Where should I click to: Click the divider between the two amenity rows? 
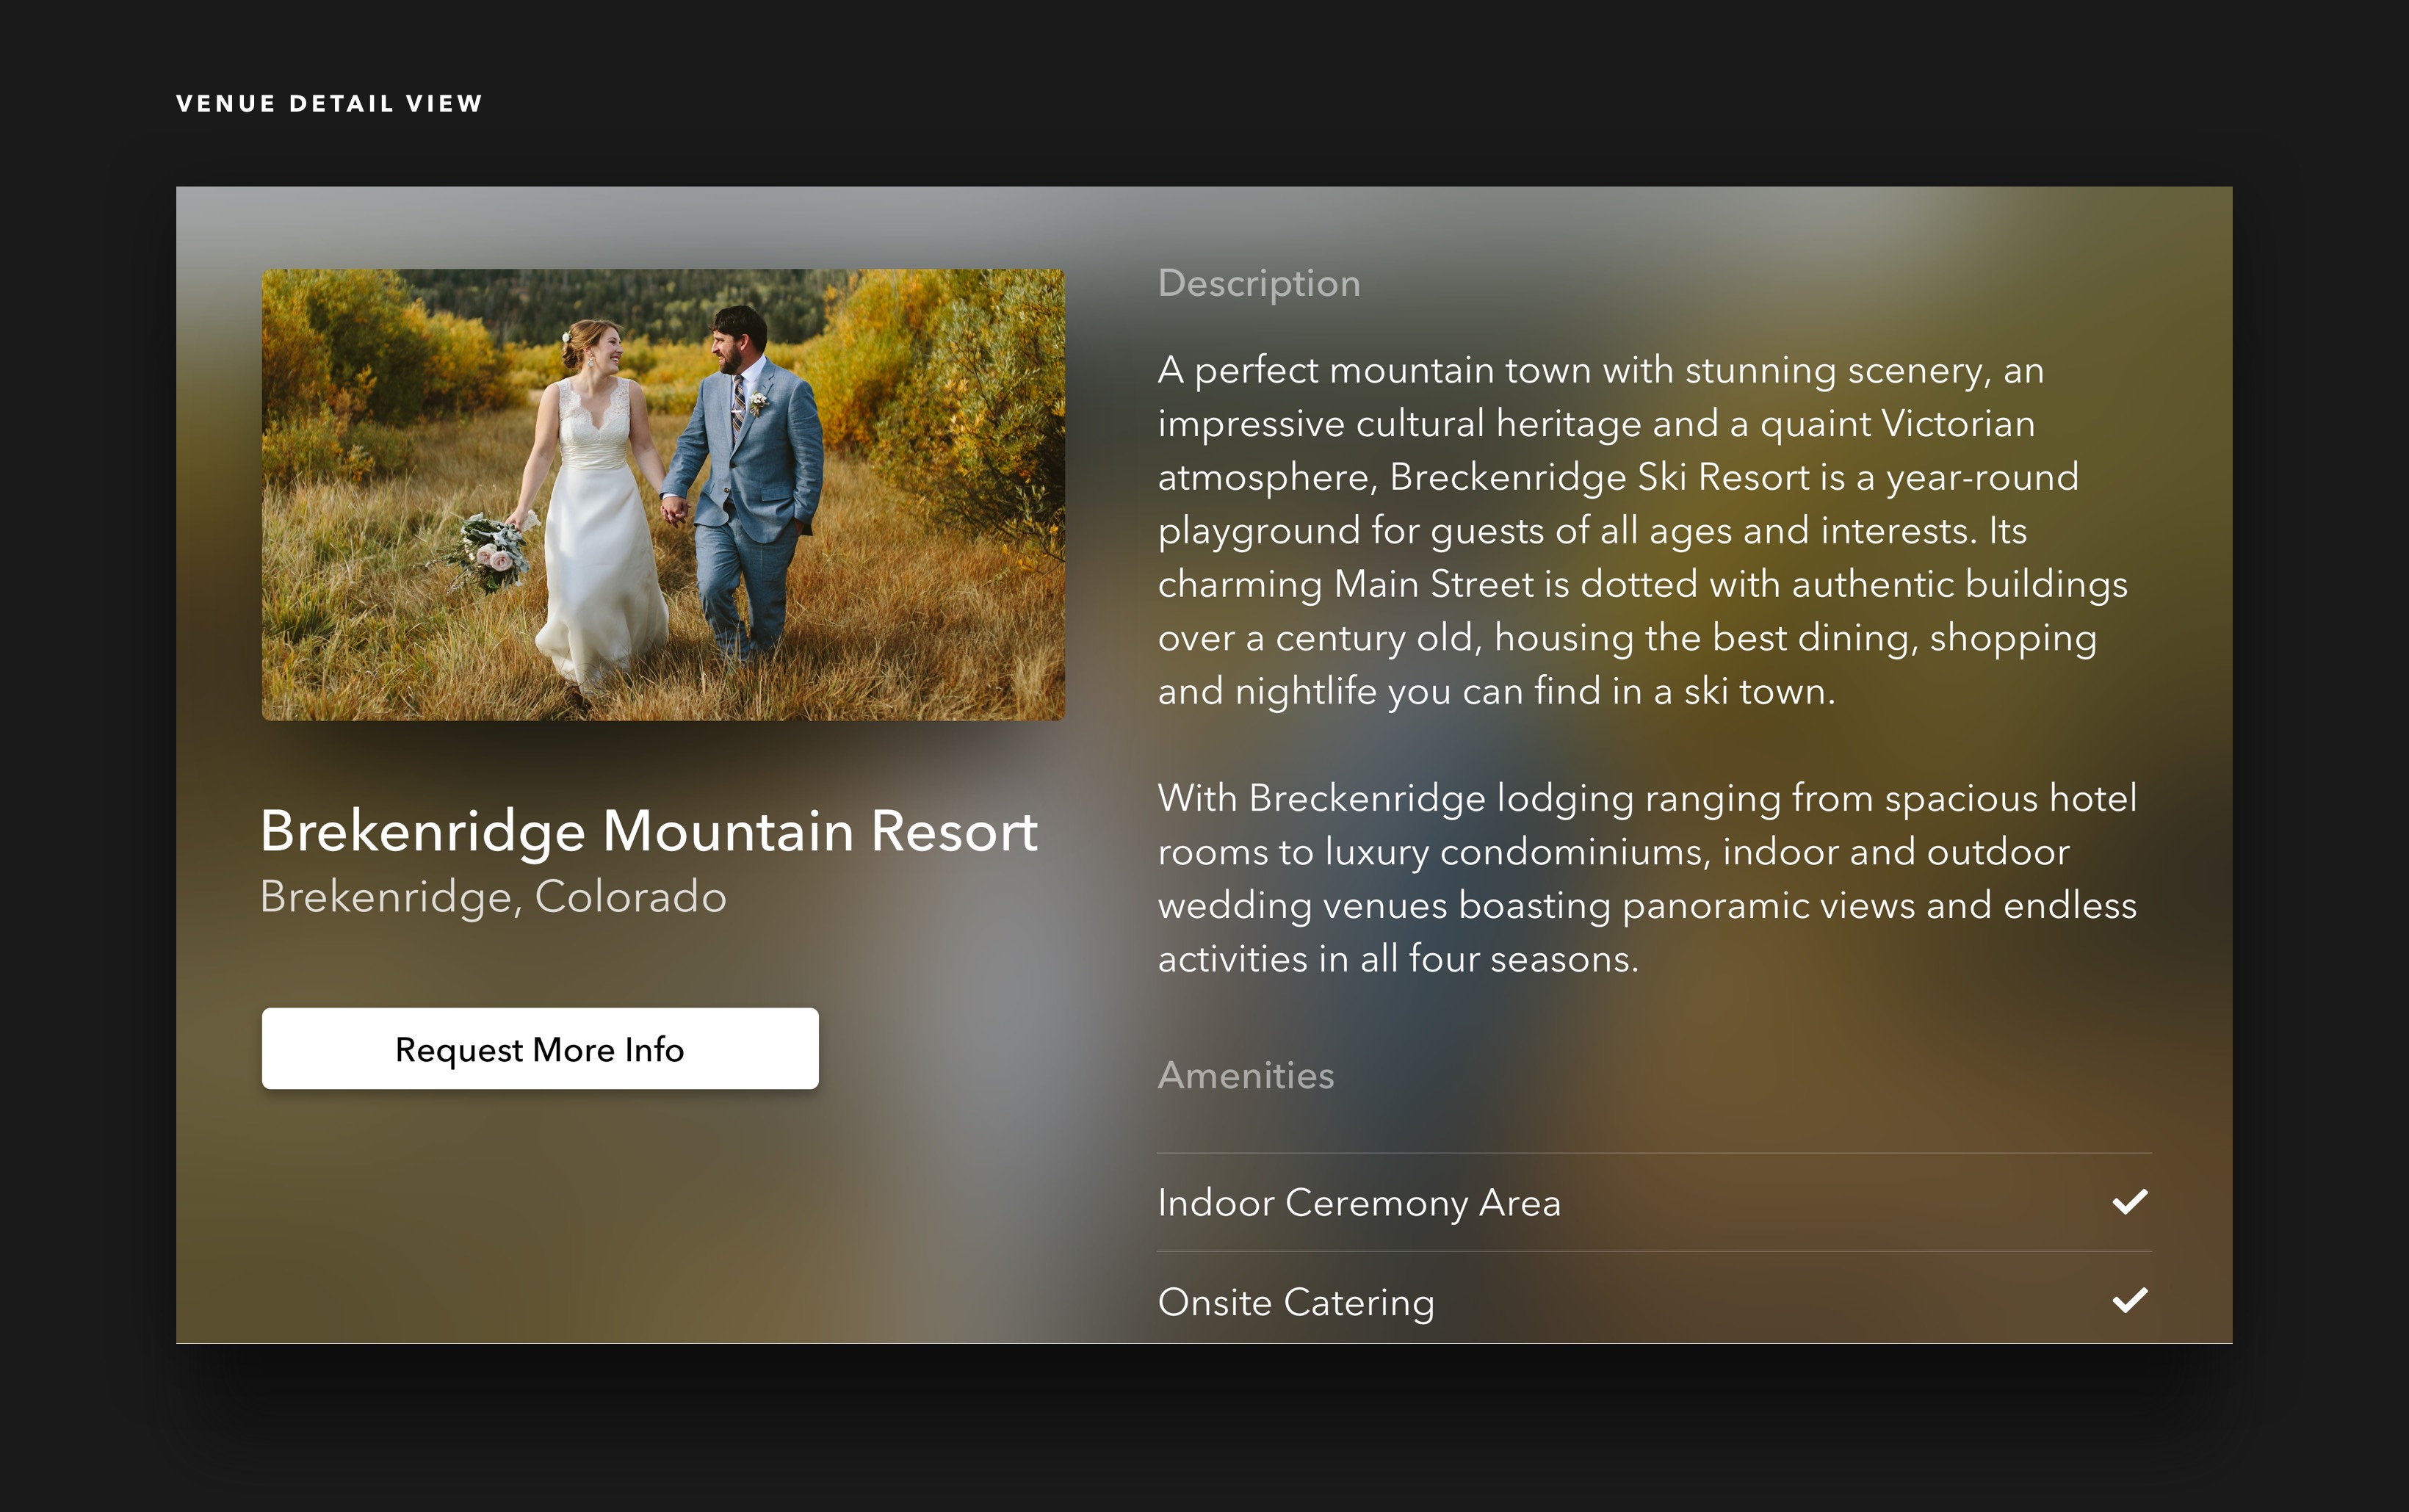point(1654,1251)
